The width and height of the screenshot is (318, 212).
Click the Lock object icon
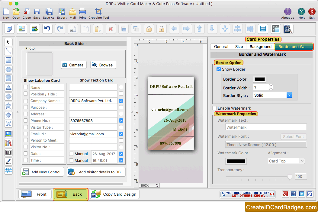[x=149, y=29]
